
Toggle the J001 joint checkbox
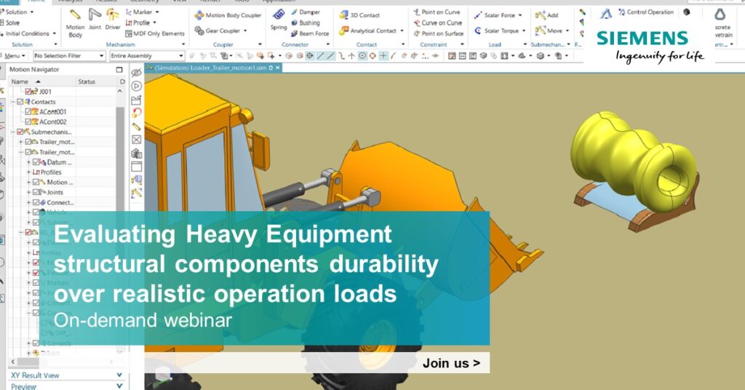(28, 92)
